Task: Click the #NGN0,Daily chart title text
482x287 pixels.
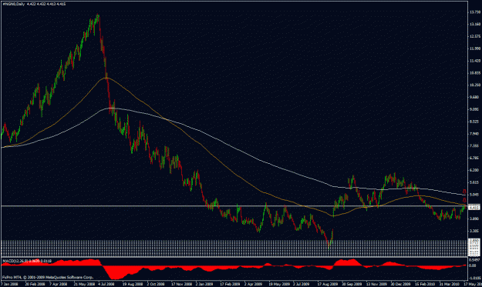Action: point(14,4)
